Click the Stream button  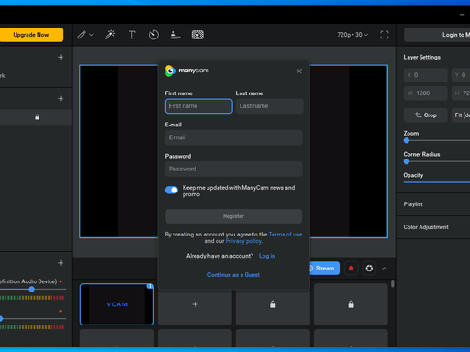(x=324, y=269)
